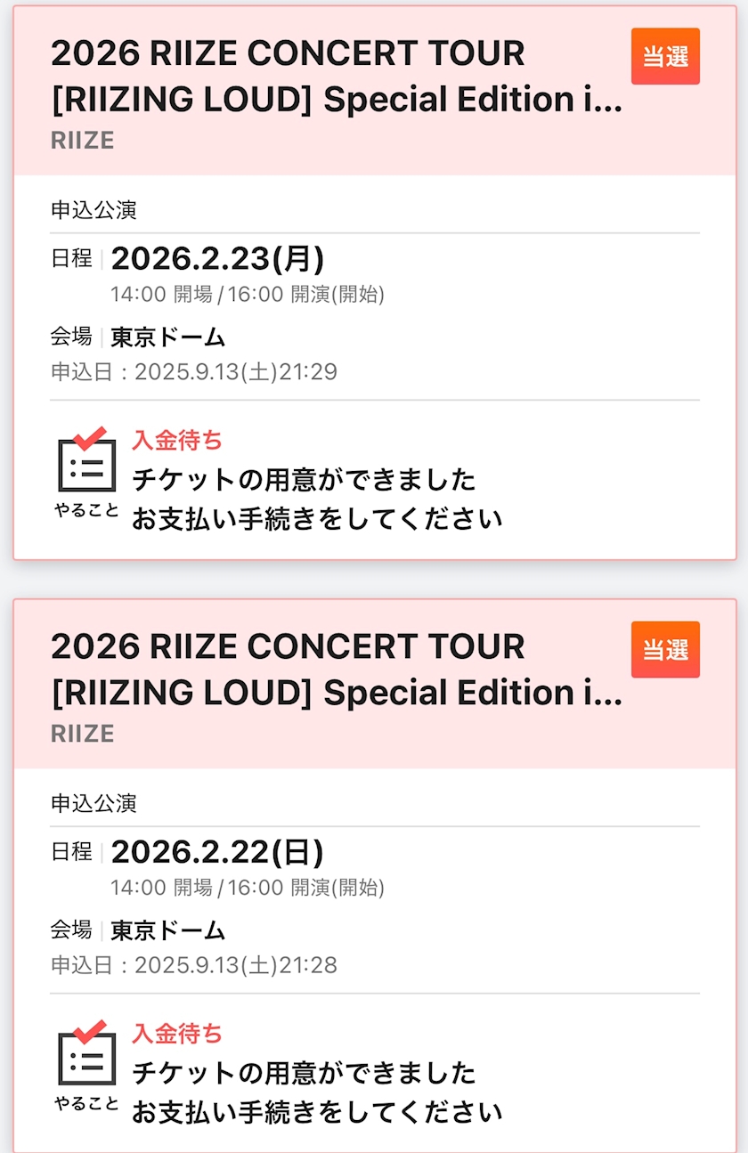This screenshot has width=748, height=1153.
Task: Open the second RIIZING LOUD concert title
Action: point(337,670)
